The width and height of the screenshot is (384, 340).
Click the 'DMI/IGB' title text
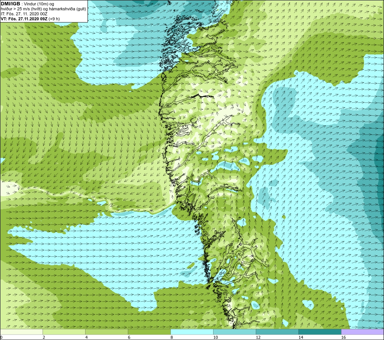(x=10, y=4)
